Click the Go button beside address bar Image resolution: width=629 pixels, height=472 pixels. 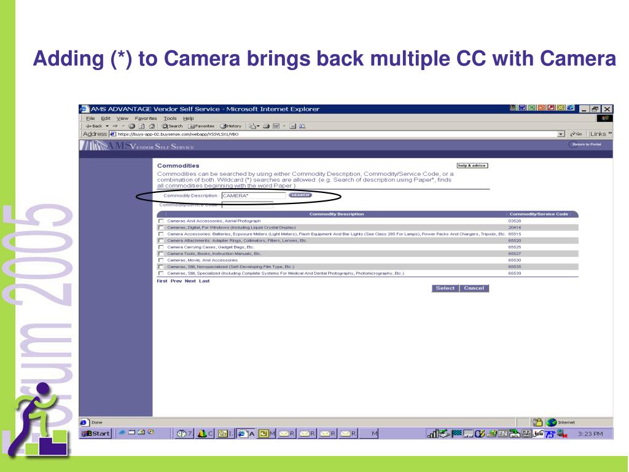[x=576, y=134]
